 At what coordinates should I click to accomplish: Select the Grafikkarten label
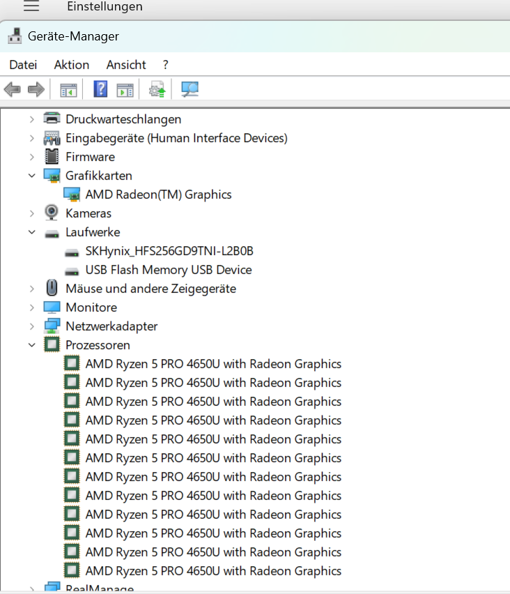99,176
